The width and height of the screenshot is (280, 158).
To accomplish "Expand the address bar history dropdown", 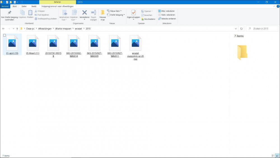I will coord(236,29).
